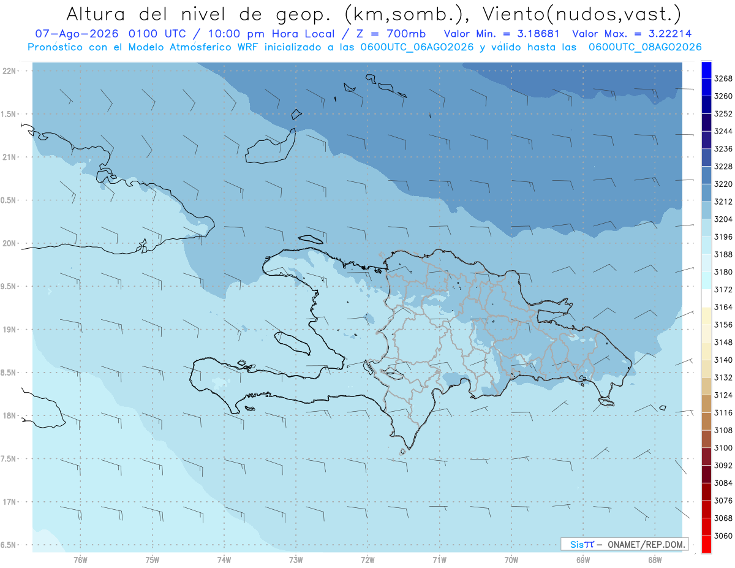
Task: Click legend value 3244
Action: coord(723,131)
